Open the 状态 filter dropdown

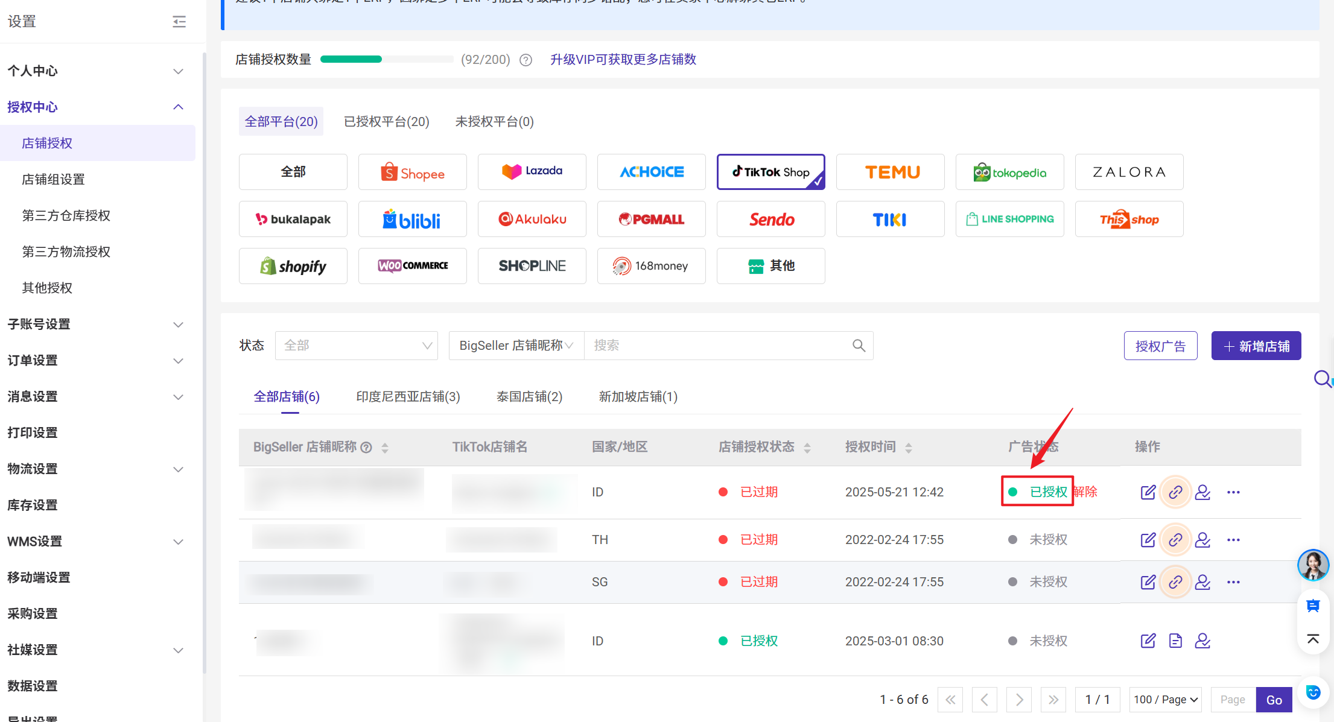(x=357, y=346)
